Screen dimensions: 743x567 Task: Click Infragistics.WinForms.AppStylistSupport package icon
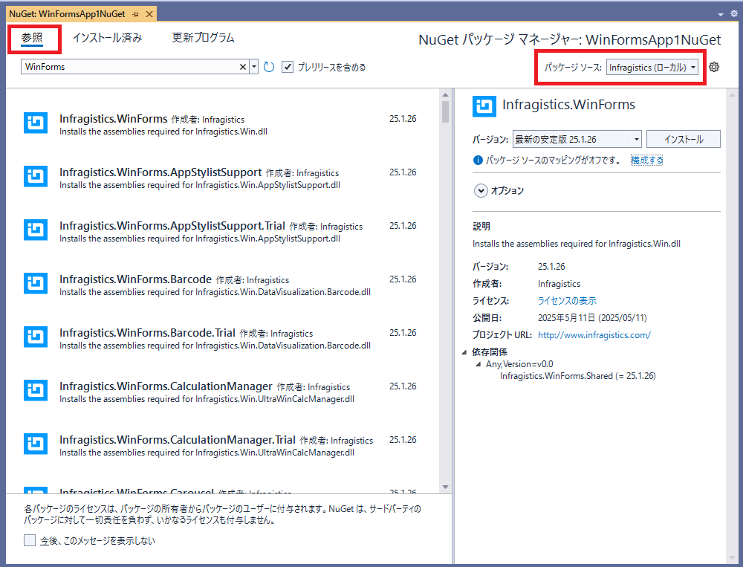point(36,177)
